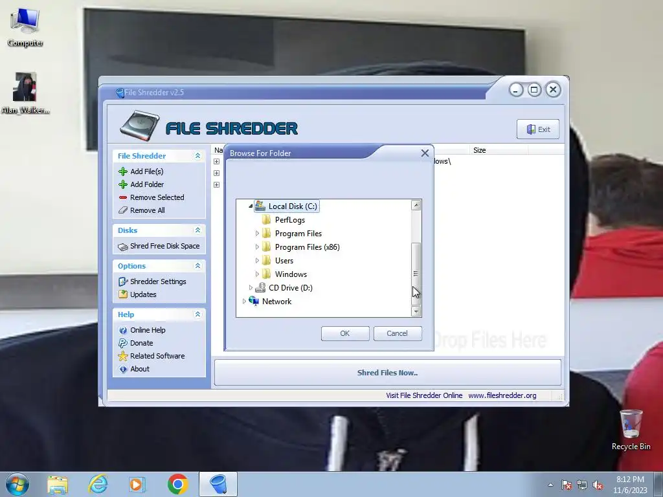
Task: Click the eraser Remove All icon
Action: click(123, 210)
